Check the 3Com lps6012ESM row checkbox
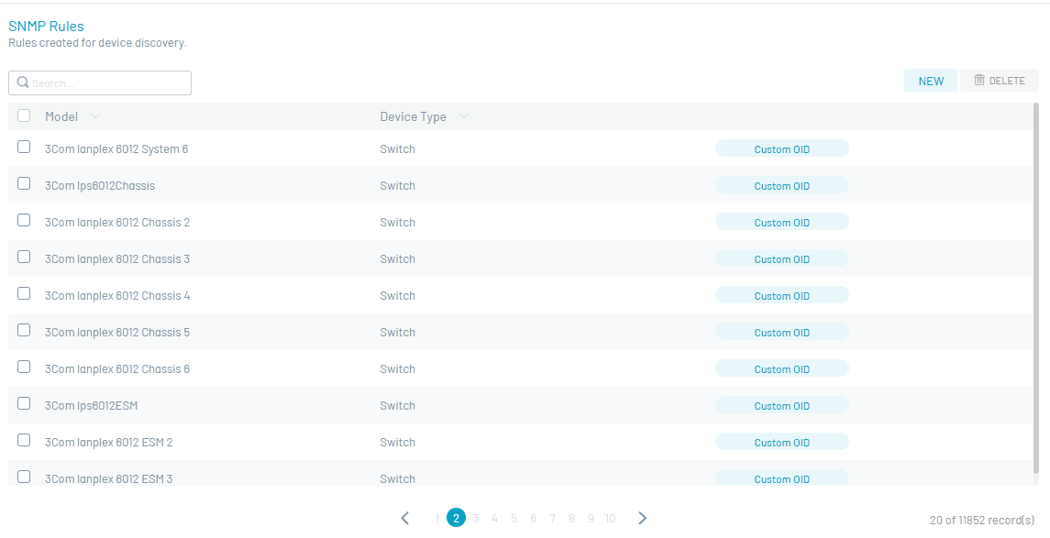This screenshot has width=1050, height=538. click(x=24, y=403)
